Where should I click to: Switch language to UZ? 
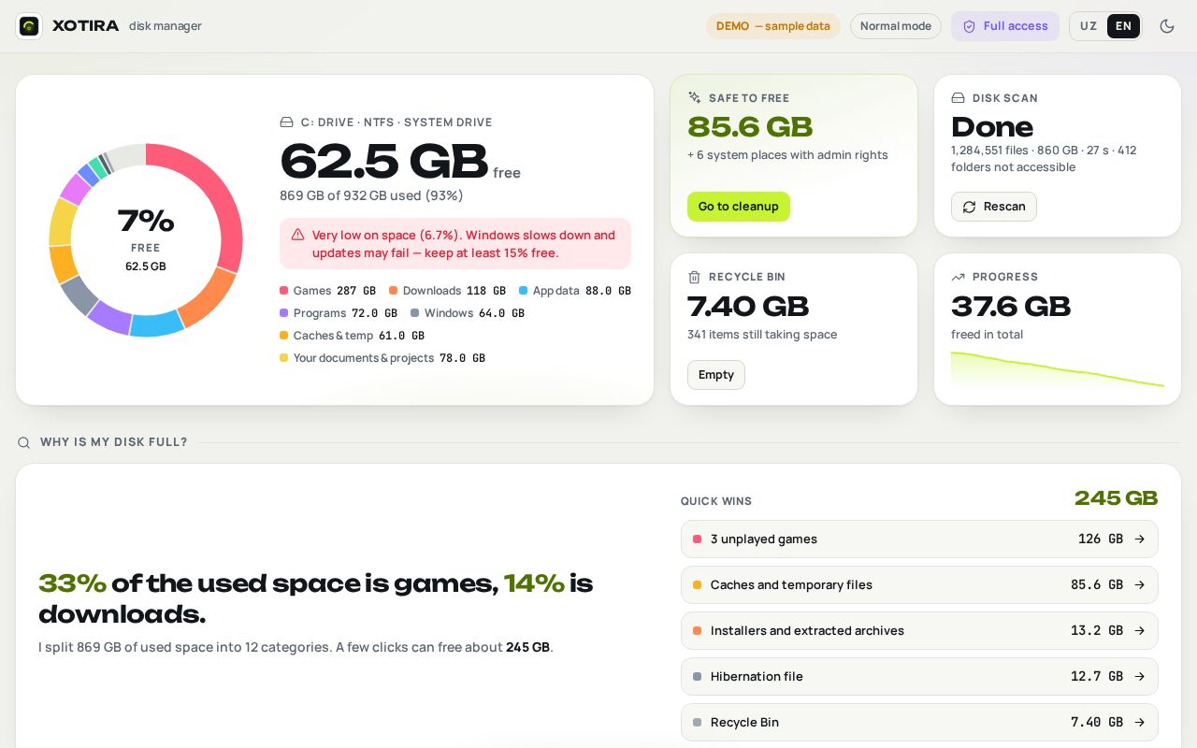point(1089,26)
